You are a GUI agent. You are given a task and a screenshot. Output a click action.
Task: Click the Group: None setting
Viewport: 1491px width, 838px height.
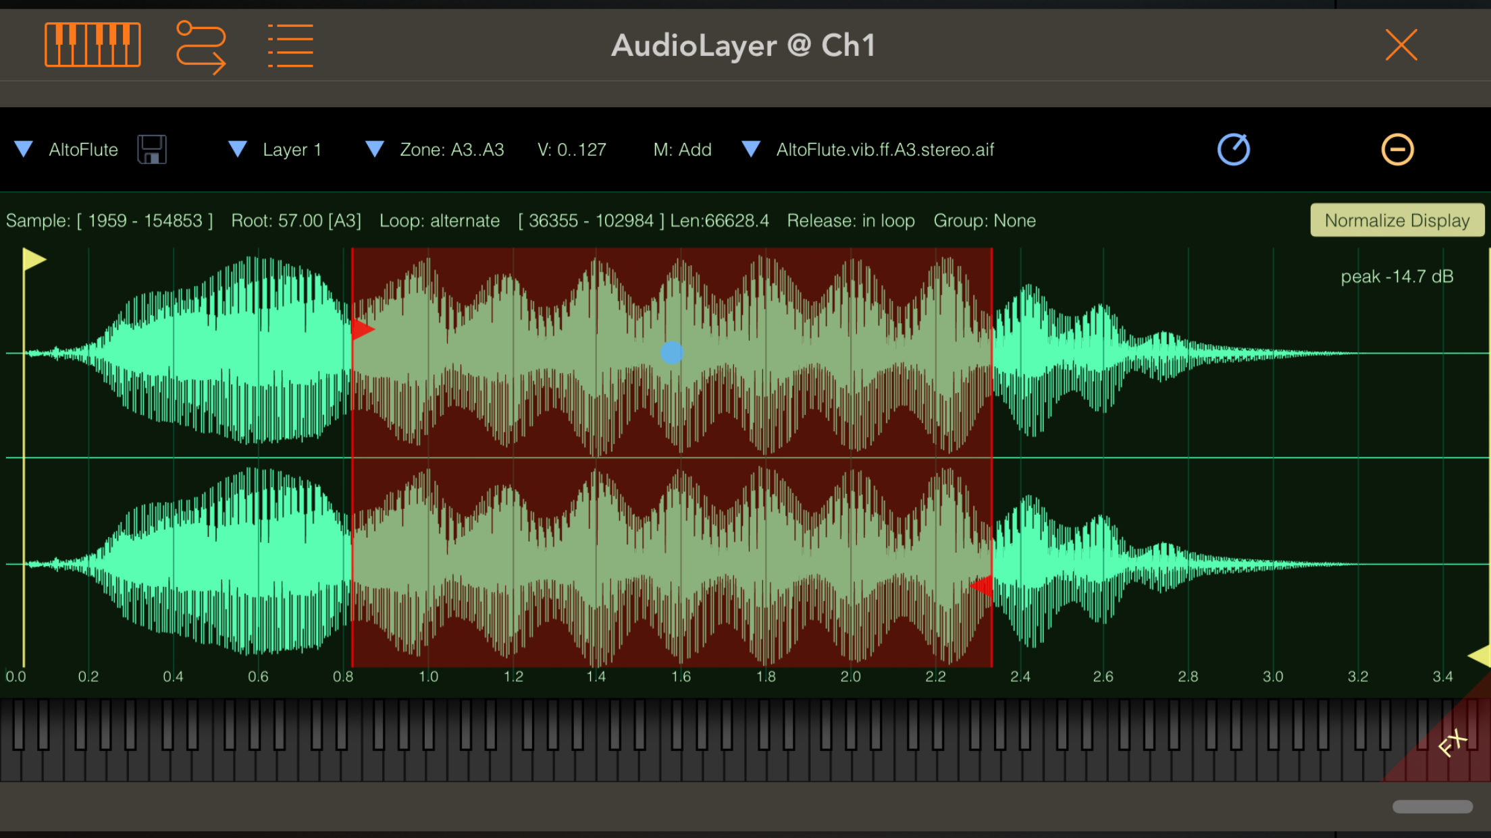pyautogui.click(x=984, y=221)
